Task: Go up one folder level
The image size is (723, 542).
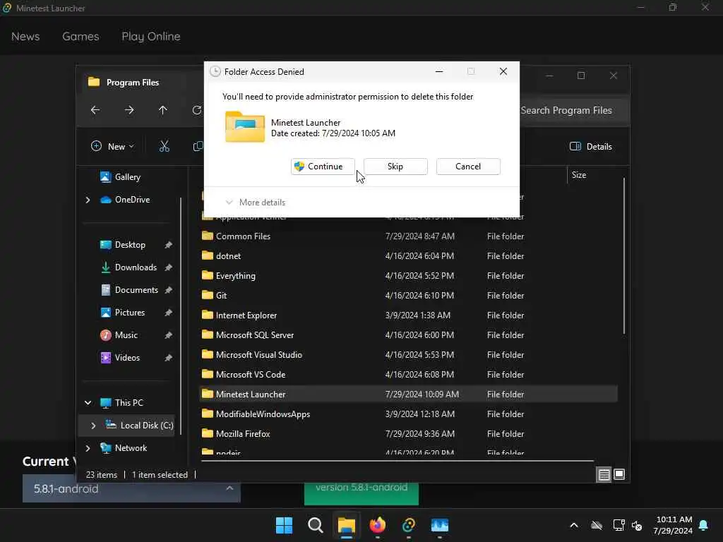Action: [163, 110]
